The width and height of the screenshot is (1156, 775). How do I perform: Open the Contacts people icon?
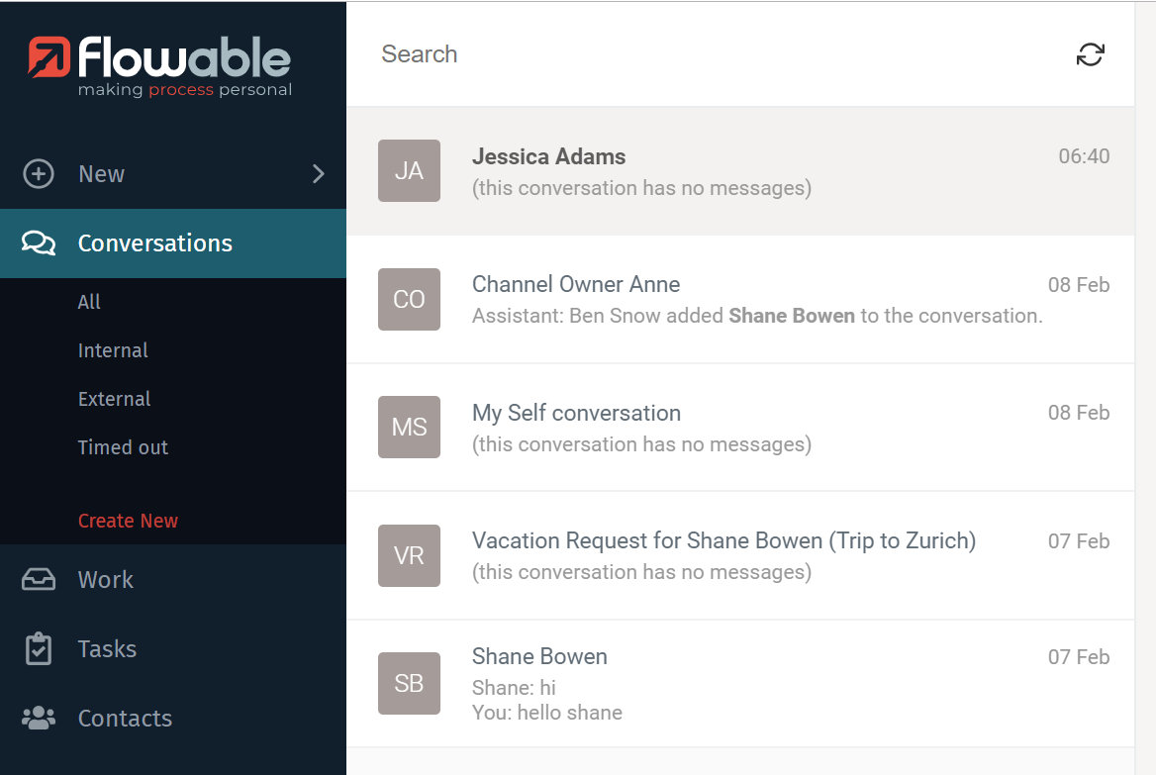pos(38,718)
